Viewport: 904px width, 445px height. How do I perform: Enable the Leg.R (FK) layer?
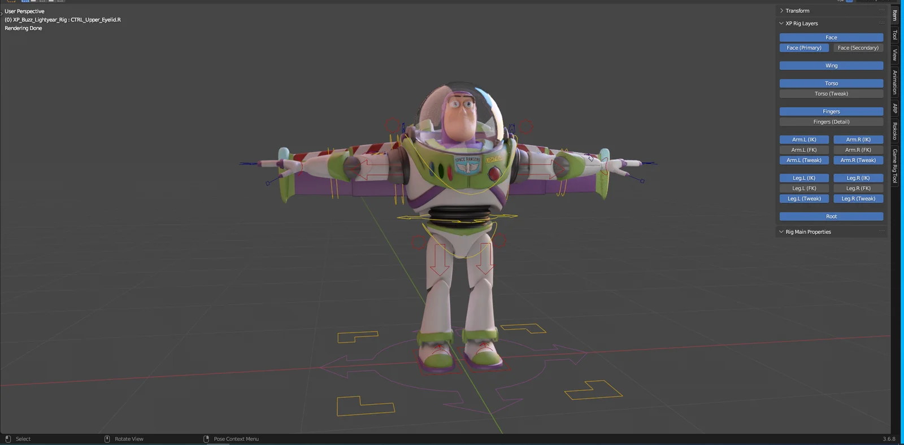tap(858, 188)
